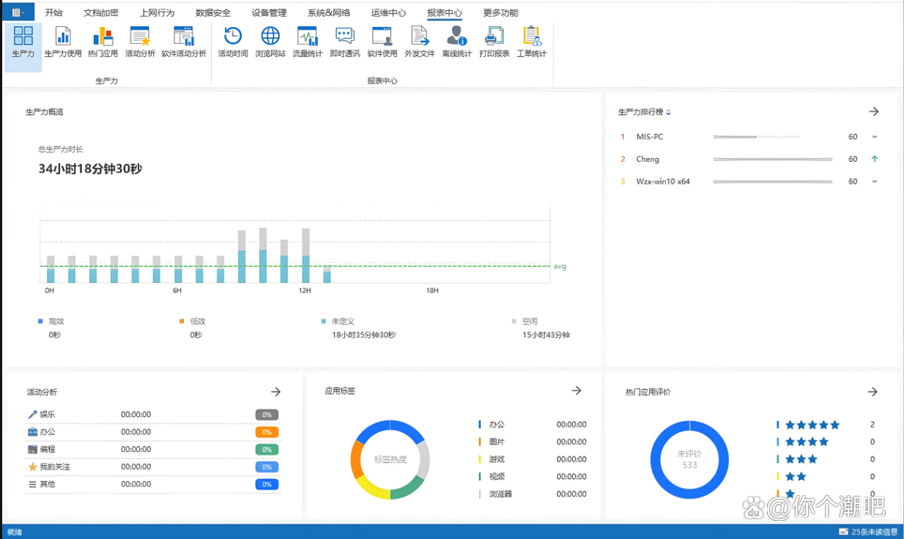
Task: Open the application menu dropdown at top-left
Action: point(19,12)
